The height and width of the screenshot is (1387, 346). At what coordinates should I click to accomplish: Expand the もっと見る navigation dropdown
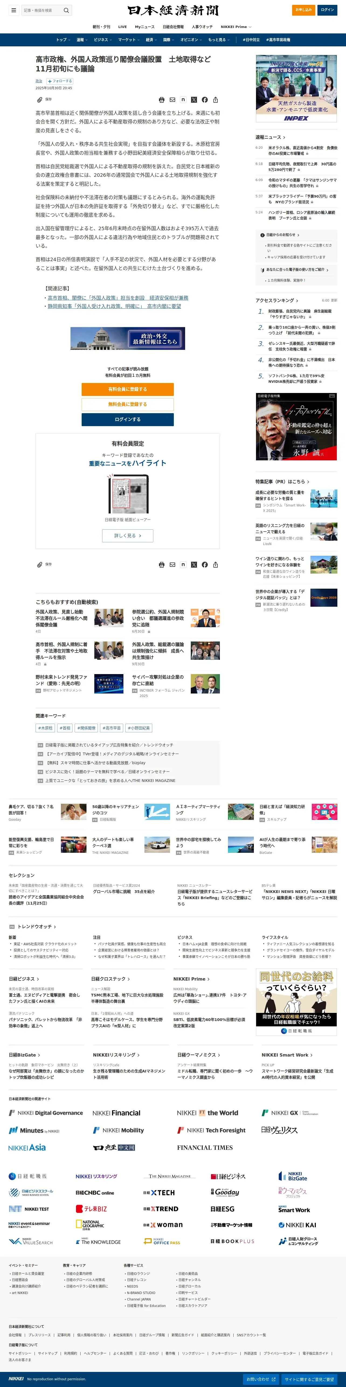tap(219, 40)
